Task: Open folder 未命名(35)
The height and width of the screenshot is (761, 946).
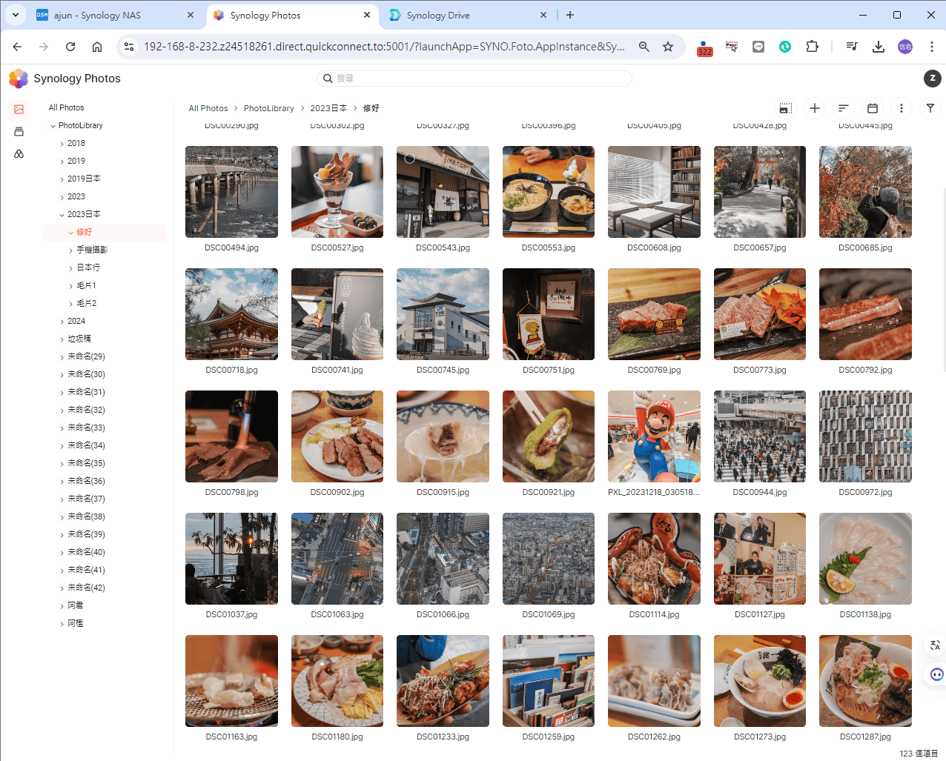Action: click(86, 463)
